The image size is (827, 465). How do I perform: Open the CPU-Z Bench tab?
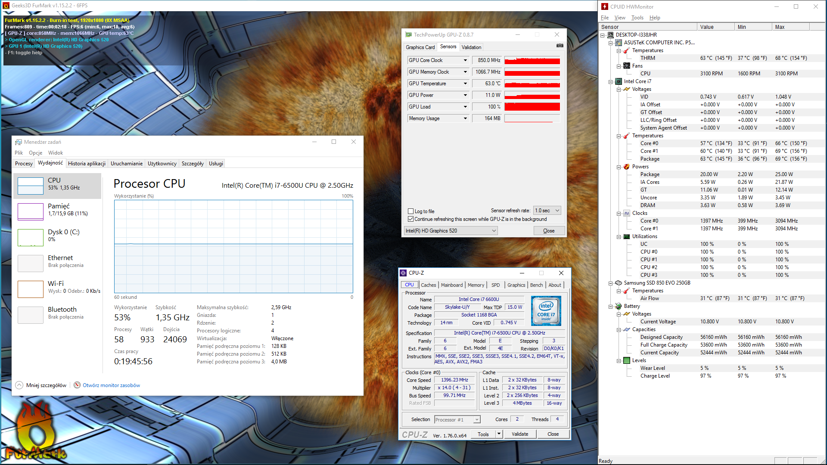coord(536,285)
